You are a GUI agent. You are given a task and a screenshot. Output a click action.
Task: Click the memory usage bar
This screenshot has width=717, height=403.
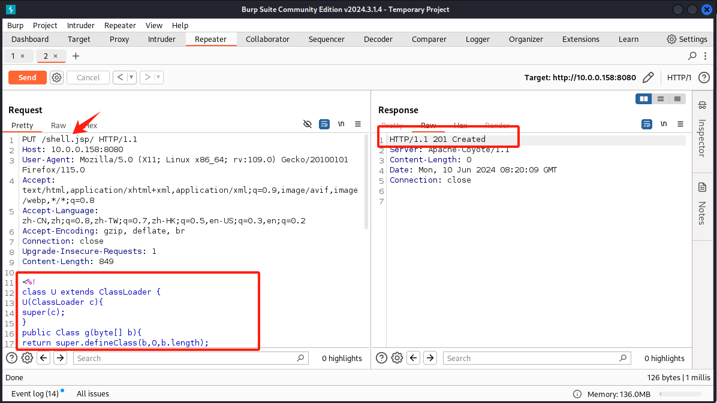tap(680, 394)
